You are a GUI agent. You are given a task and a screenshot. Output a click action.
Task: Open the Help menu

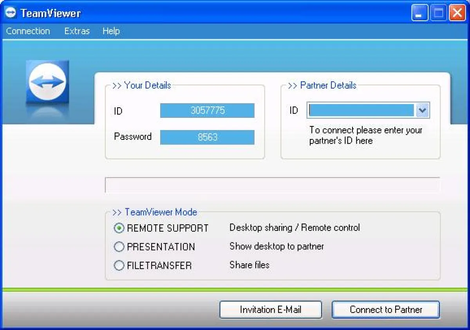tap(110, 31)
